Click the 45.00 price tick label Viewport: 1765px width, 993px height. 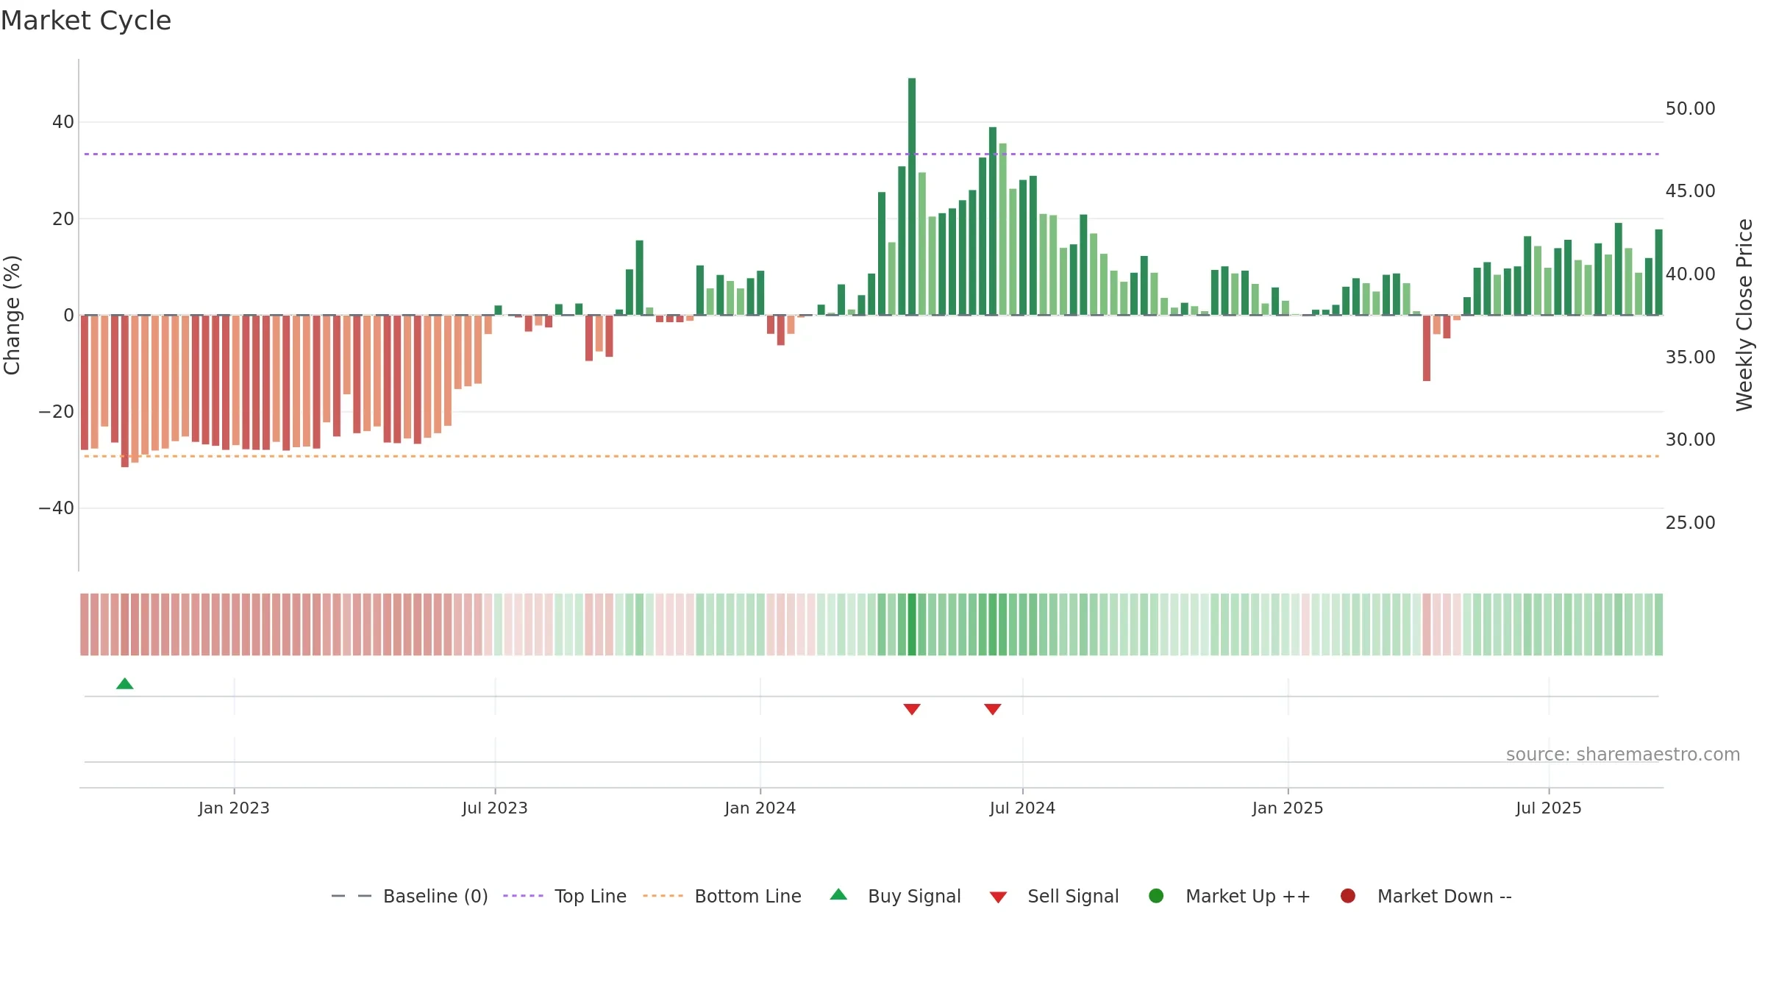pyautogui.click(x=1690, y=191)
